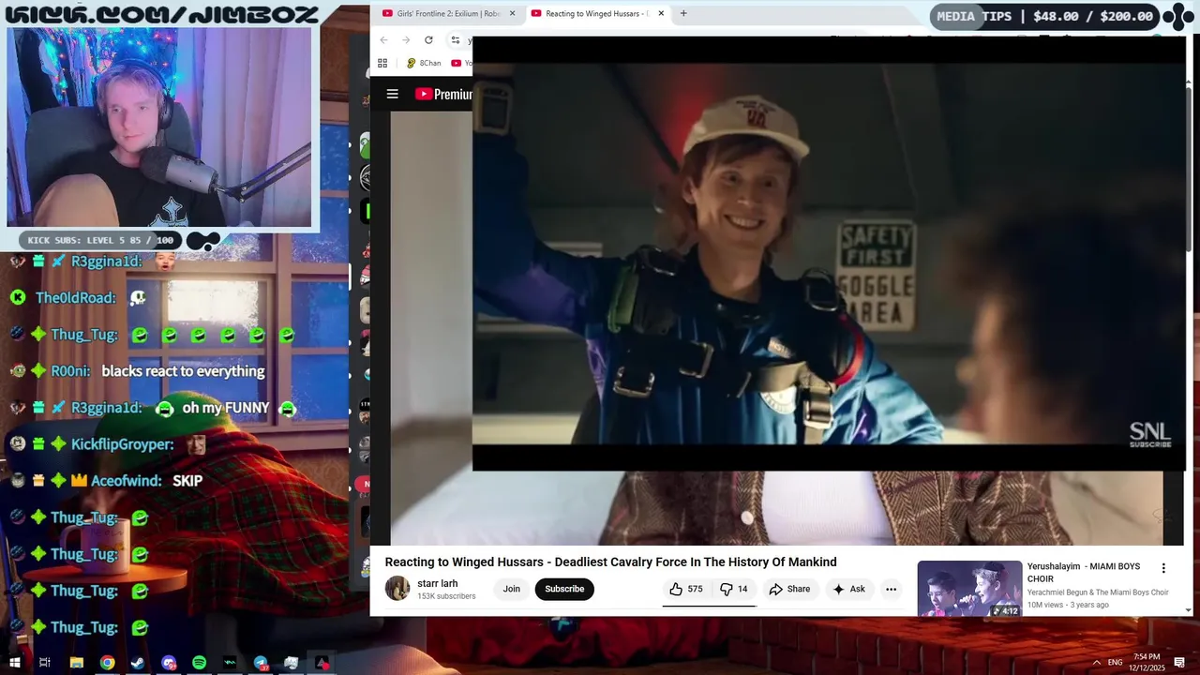Open starr larh channel avatar
Image resolution: width=1200 pixels, height=675 pixels.
(397, 589)
